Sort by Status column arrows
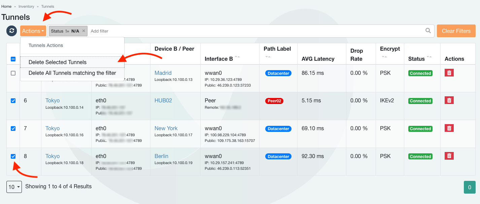Image resolution: width=480 pixels, height=204 pixels. tap(429, 57)
